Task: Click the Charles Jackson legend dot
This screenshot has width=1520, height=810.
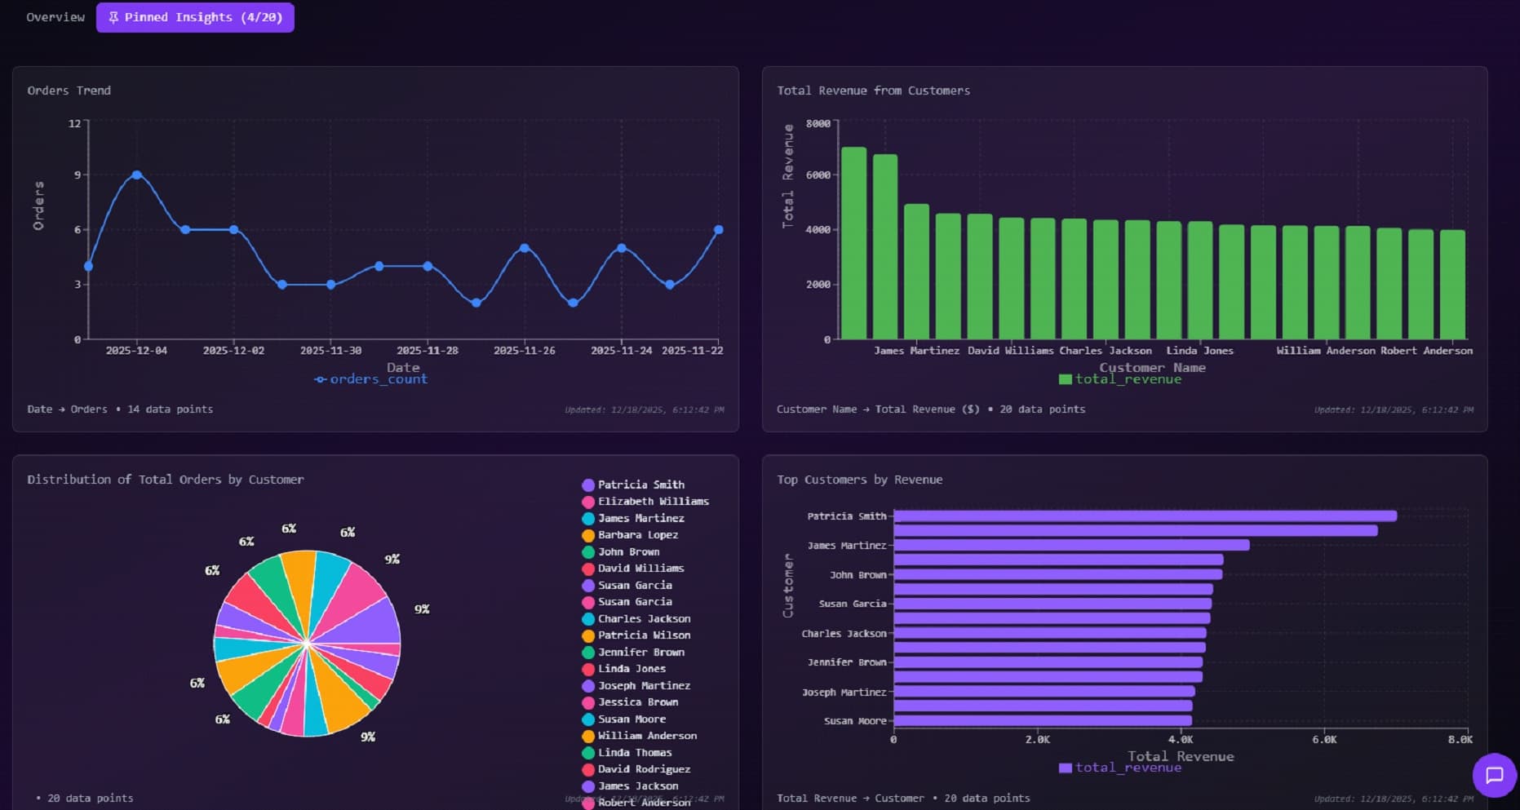Action: point(587,618)
